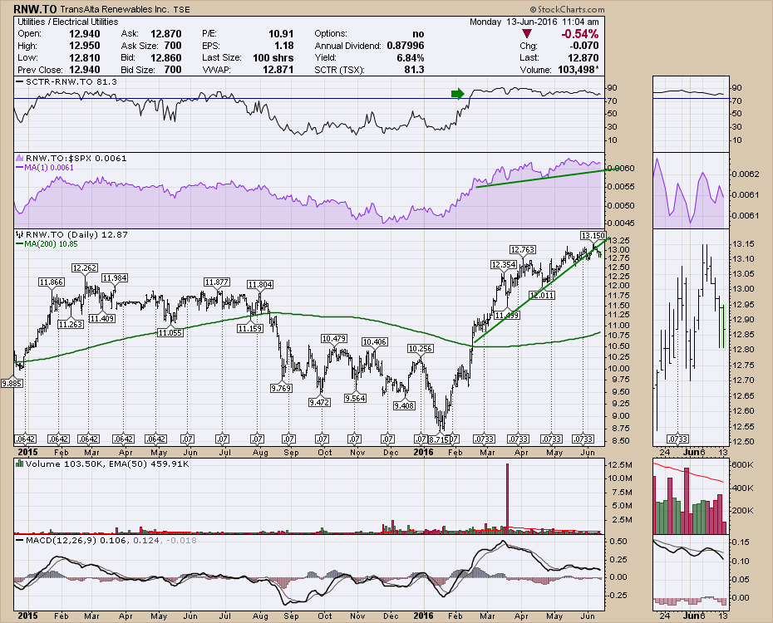Click the EMA(50) 459.91K volume legend

(150, 464)
